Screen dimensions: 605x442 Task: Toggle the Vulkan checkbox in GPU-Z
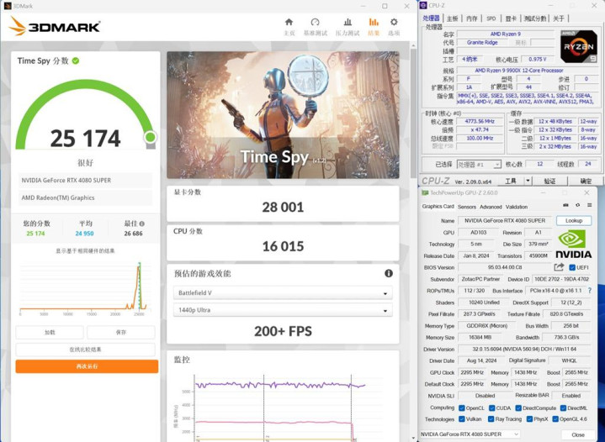pyautogui.click(x=461, y=418)
